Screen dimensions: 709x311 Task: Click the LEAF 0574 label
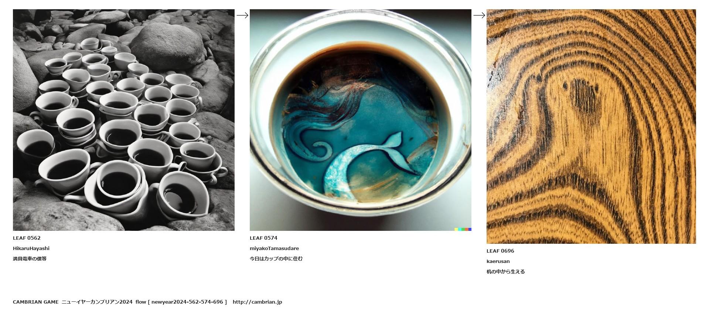point(263,238)
